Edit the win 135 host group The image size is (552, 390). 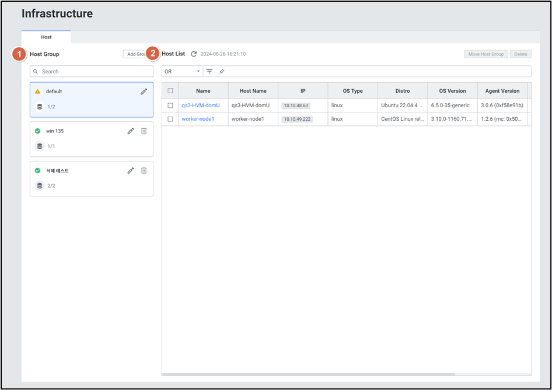tap(131, 131)
